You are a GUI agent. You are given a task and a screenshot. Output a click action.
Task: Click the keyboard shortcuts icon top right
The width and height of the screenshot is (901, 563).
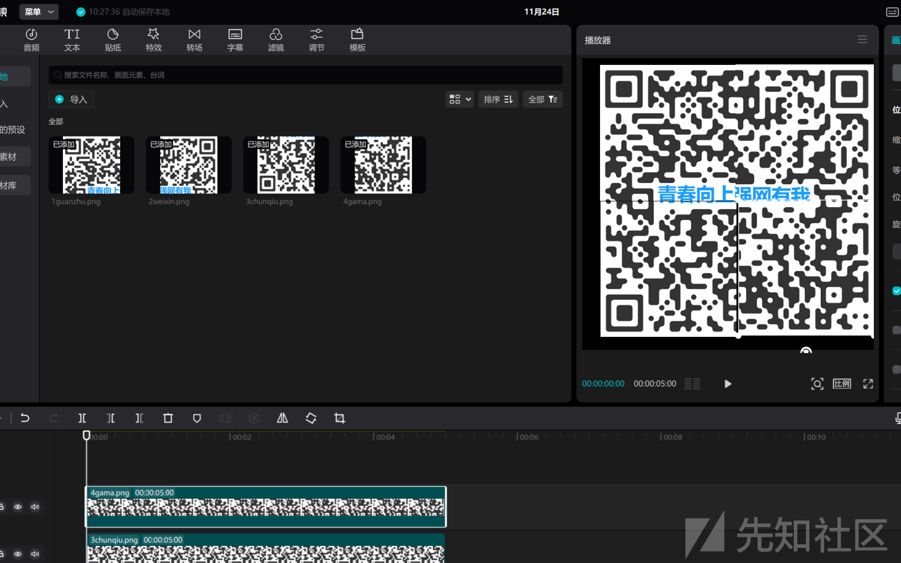[892, 12]
